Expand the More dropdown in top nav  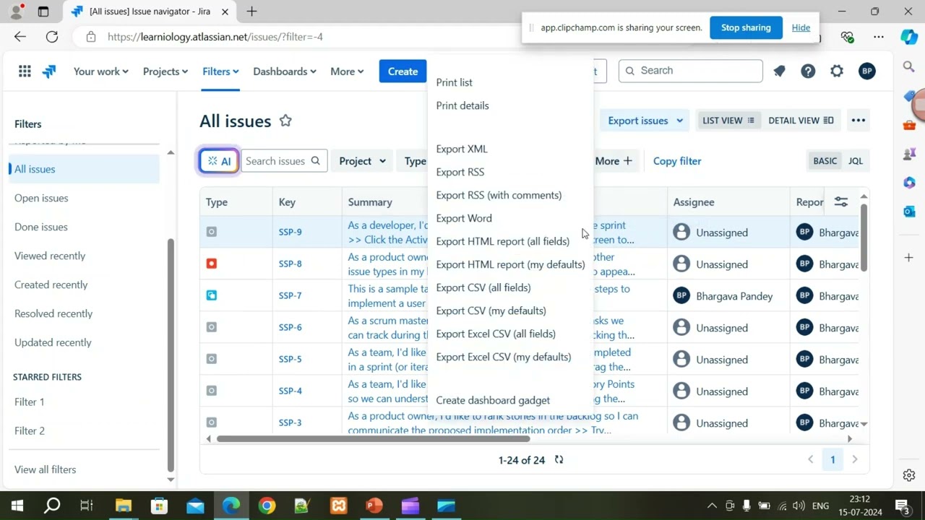tap(347, 71)
